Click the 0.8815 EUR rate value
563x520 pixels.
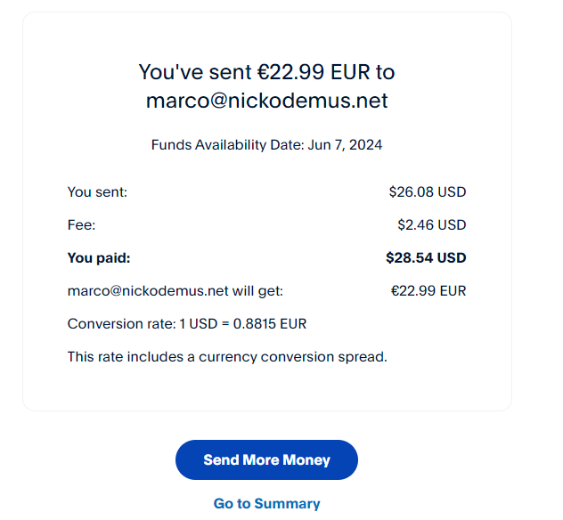coord(270,324)
